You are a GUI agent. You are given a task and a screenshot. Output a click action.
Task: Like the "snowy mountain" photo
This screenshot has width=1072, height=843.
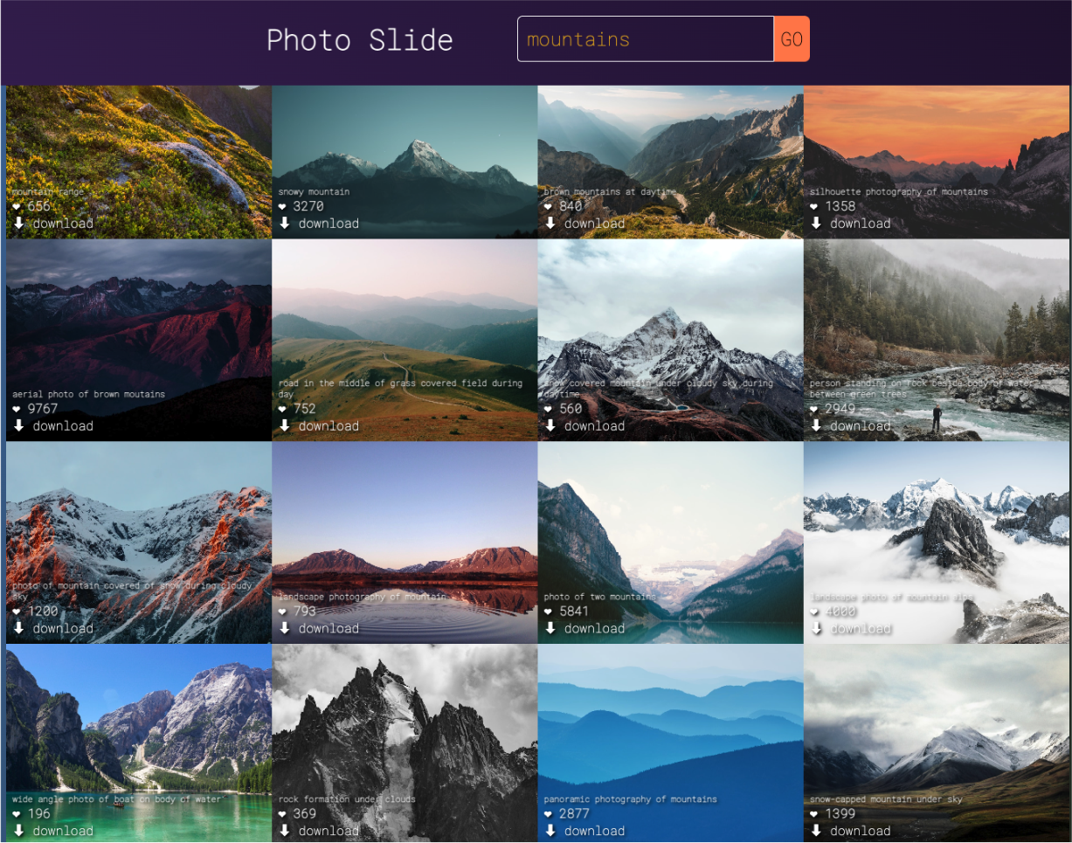click(x=282, y=206)
